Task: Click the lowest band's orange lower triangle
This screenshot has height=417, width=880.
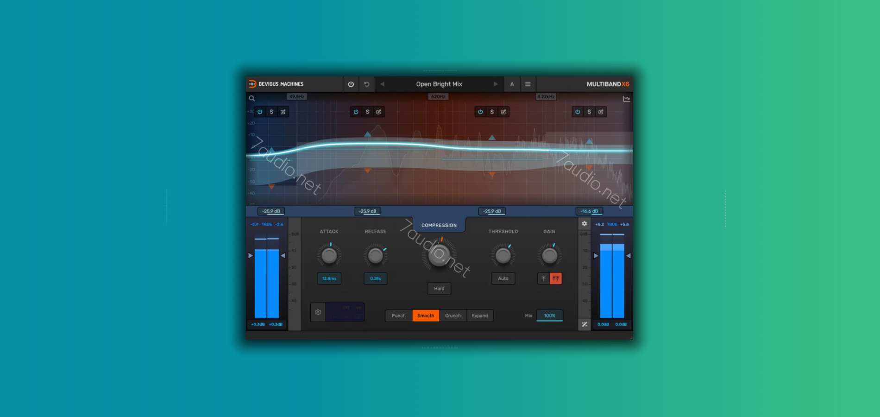Action: pos(271,187)
